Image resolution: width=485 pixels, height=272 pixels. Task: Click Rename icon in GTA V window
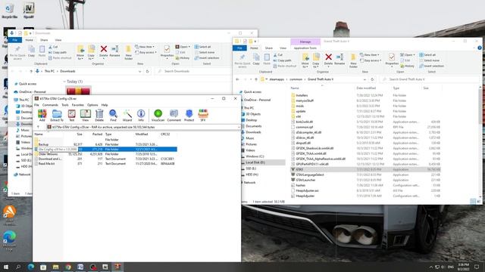[339, 59]
